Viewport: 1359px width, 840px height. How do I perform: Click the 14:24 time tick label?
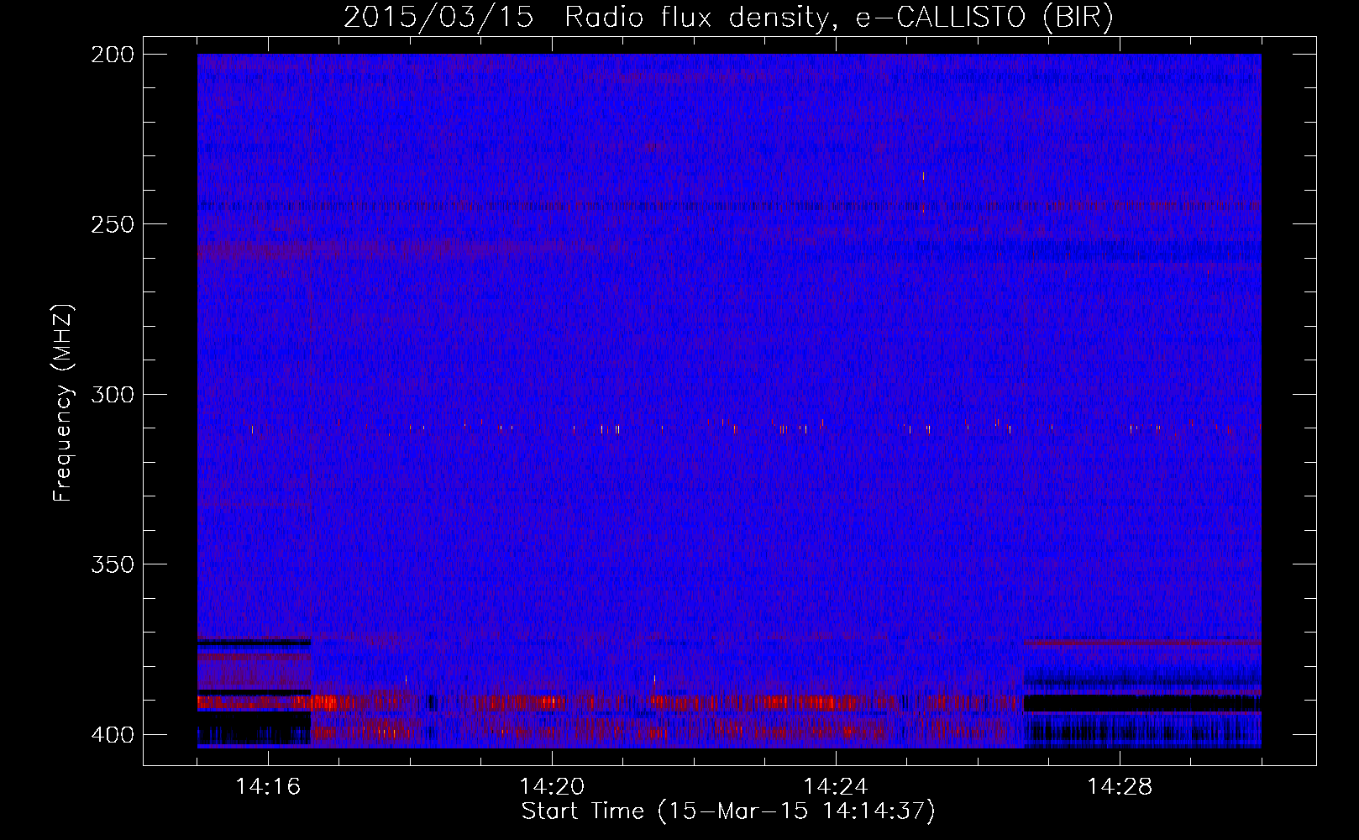click(x=836, y=786)
